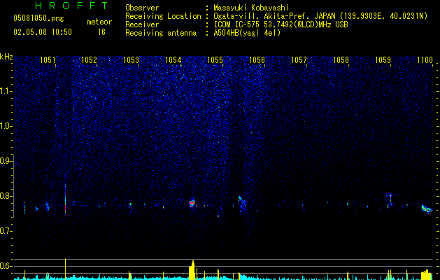The image size is (440, 280).
Task: Click the 1052 time marker
Action: [90, 60]
